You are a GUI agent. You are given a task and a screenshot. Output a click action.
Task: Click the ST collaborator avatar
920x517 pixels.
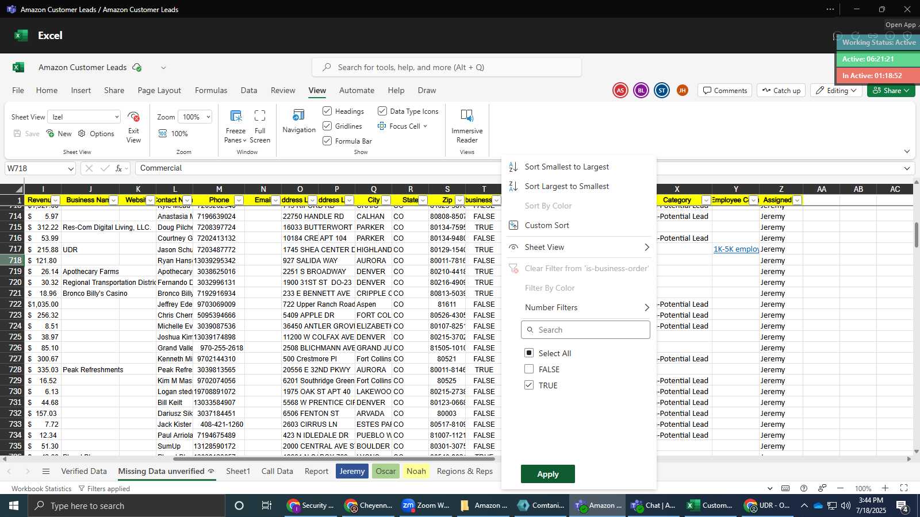point(662,90)
